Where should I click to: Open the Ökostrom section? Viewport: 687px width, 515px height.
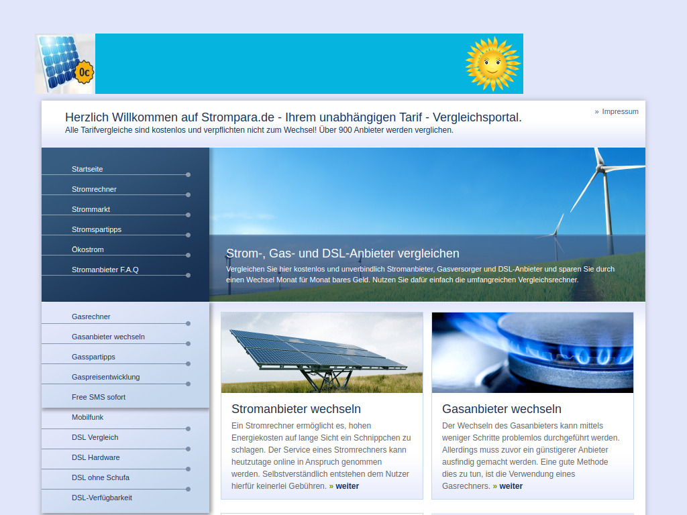[87, 249]
